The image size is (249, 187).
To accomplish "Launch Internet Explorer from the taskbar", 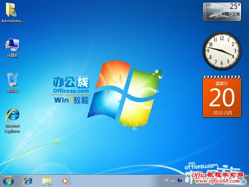I will (28, 181).
